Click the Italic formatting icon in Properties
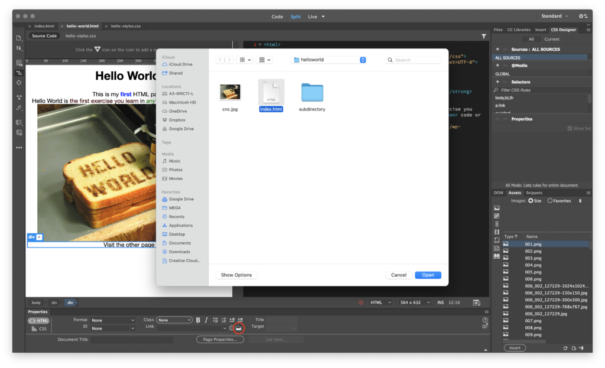Image resolution: width=605 pixels, height=368 pixels. (x=206, y=320)
